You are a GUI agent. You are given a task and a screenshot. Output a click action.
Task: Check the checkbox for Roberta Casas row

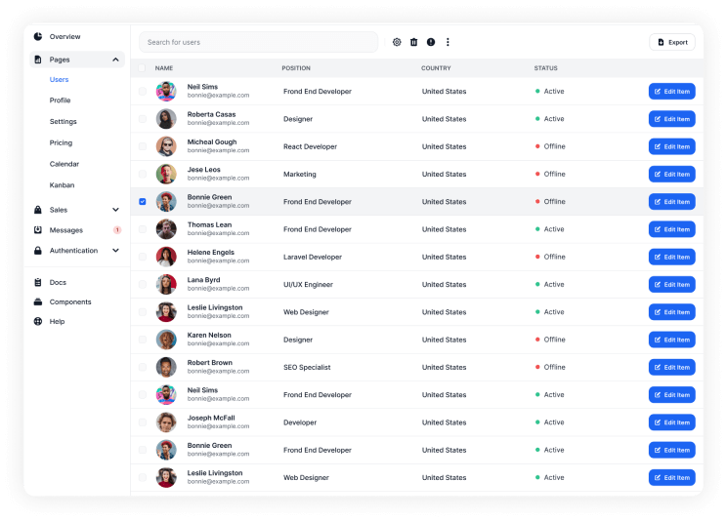pyautogui.click(x=143, y=119)
